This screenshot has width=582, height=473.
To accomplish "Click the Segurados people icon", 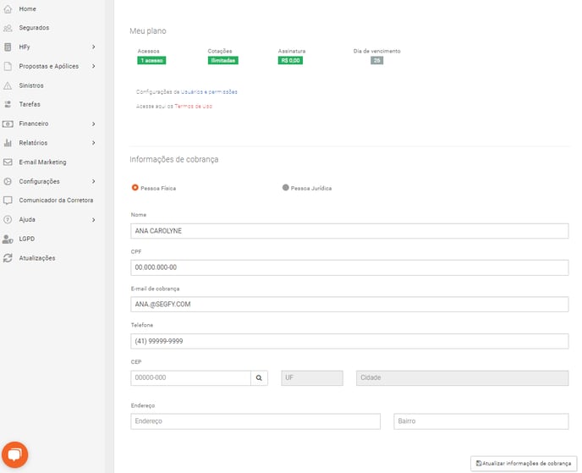I will pyautogui.click(x=8, y=28).
